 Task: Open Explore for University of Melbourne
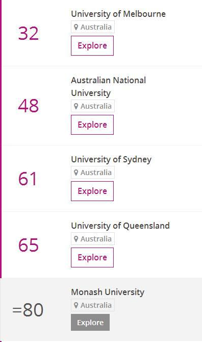(92, 46)
